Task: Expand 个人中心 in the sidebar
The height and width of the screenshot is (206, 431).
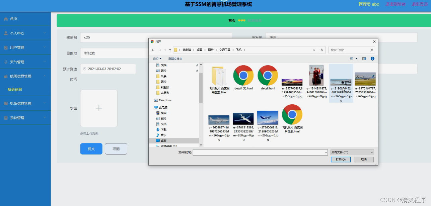Action: click(25, 33)
